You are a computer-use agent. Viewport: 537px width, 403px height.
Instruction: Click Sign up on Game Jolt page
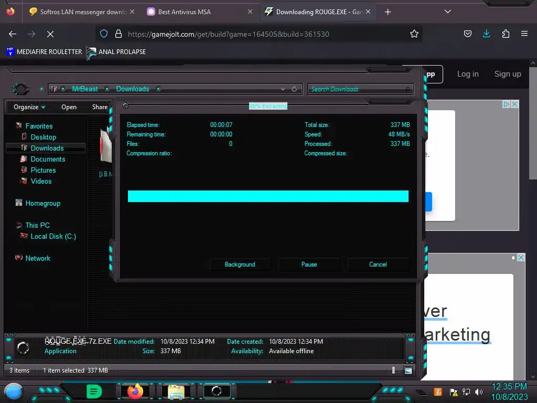(508, 74)
